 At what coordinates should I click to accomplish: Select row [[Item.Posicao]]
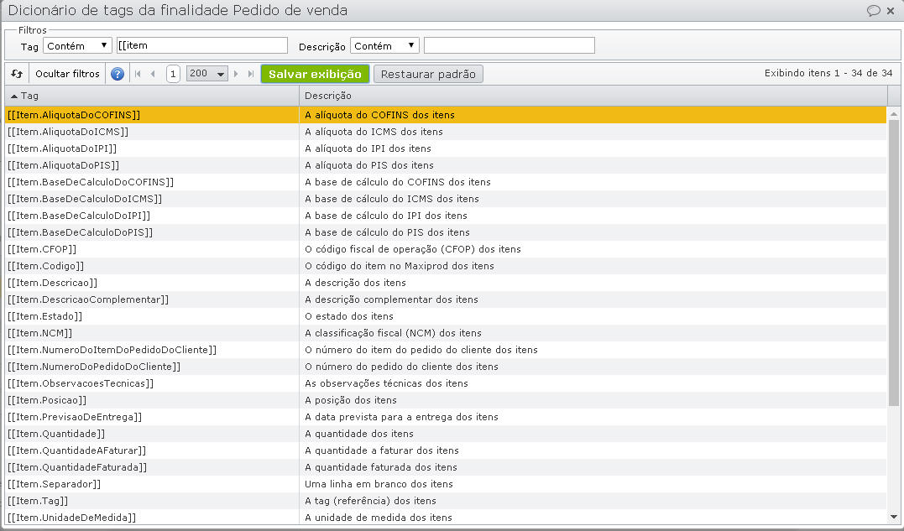446,399
